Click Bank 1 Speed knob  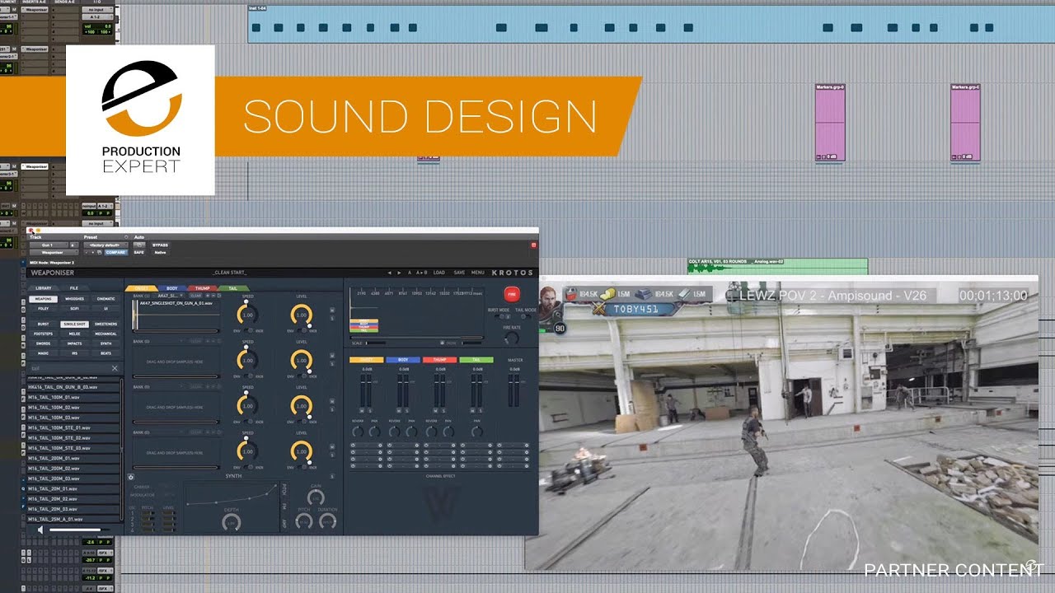247,315
